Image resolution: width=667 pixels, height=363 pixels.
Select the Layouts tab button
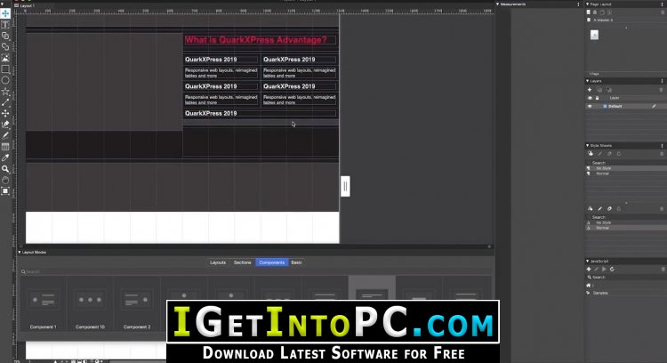(218, 262)
